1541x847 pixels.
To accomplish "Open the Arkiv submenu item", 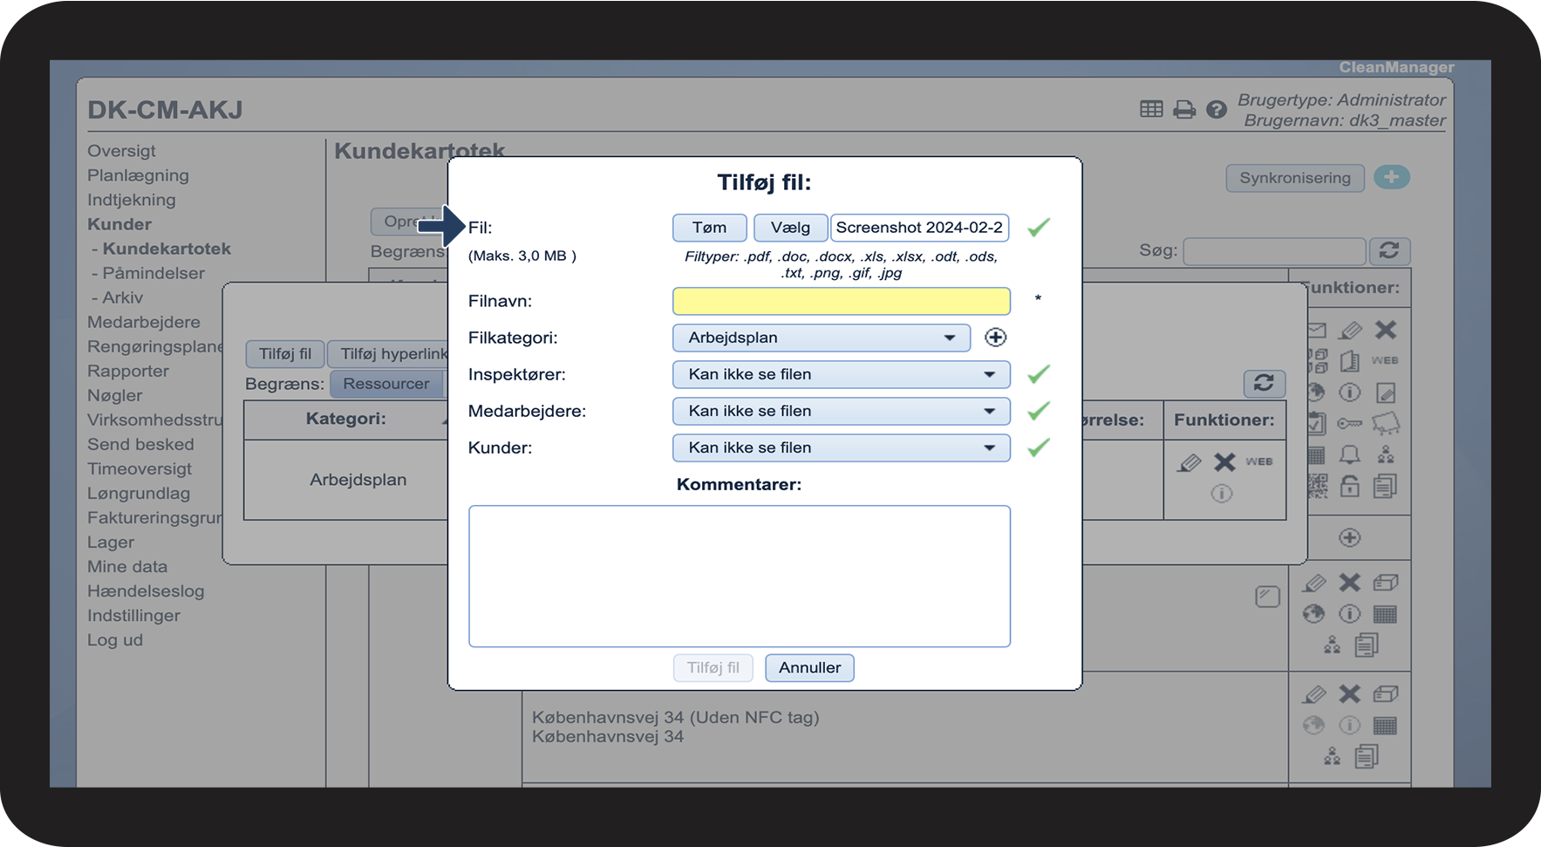I will (123, 297).
